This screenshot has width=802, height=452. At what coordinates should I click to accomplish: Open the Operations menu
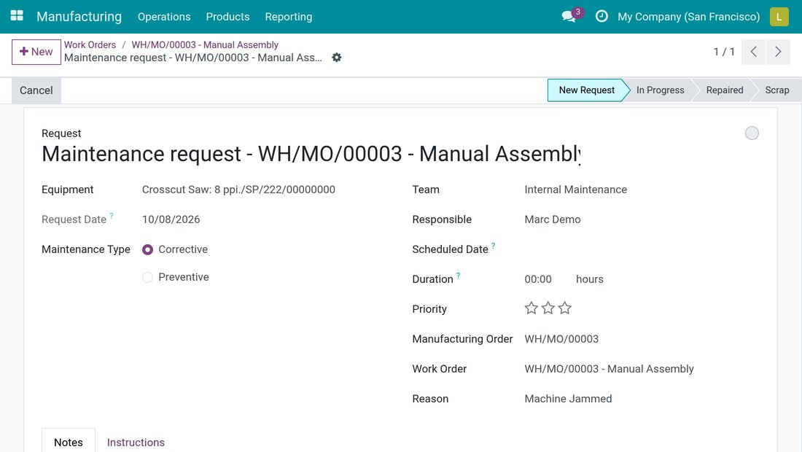[163, 16]
